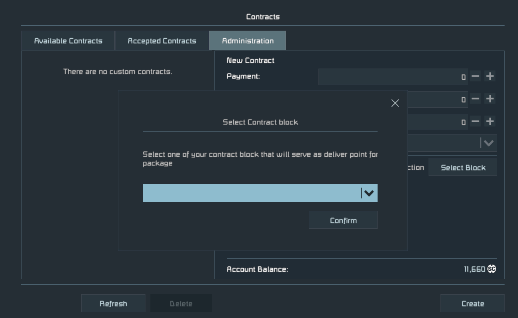Switch to Available Contracts tab
Image resolution: width=518 pixels, height=318 pixels.
(68, 41)
